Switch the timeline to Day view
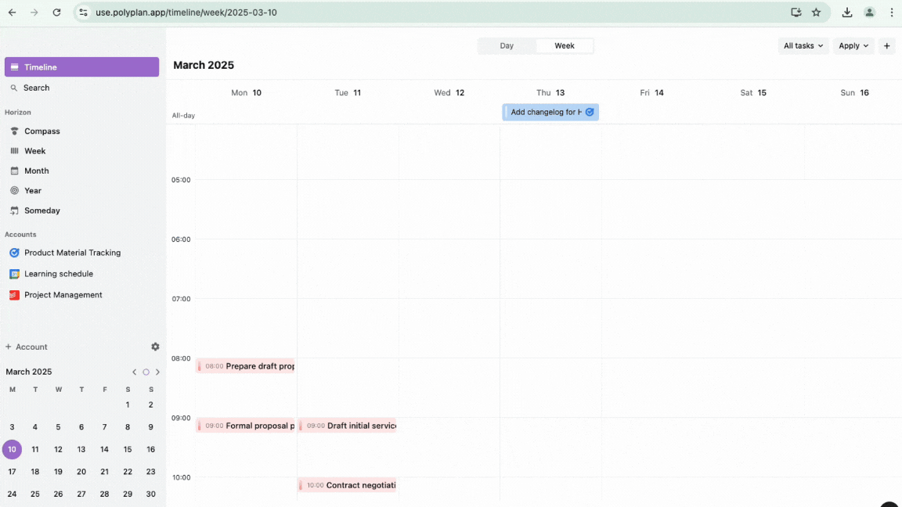902x507 pixels. click(x=507, y=46)
